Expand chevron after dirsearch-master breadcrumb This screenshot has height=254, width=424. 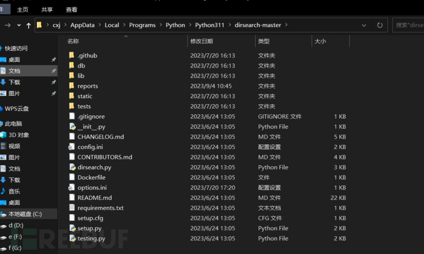(x=286, y=25)
